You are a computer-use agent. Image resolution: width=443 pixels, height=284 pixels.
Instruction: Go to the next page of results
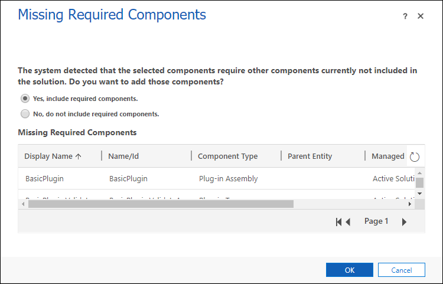click(404, 221)
